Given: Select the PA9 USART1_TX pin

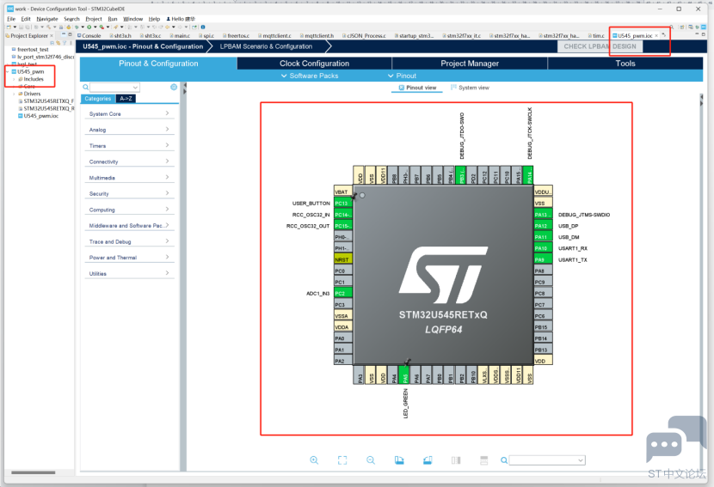Looking at the screenshot, I should click(543, 259).
